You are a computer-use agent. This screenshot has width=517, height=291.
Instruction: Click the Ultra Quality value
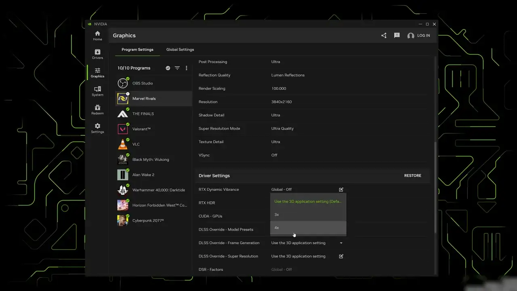(x=282, y=129)
